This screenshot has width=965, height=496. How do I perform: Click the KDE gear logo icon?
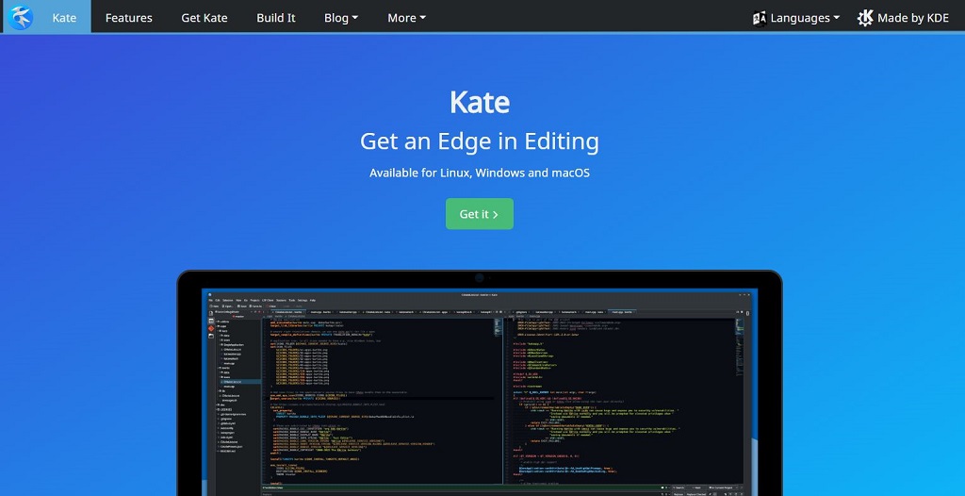865,18
